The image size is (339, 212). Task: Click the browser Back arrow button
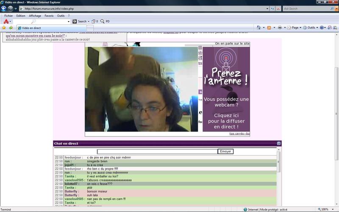point(4,8)
